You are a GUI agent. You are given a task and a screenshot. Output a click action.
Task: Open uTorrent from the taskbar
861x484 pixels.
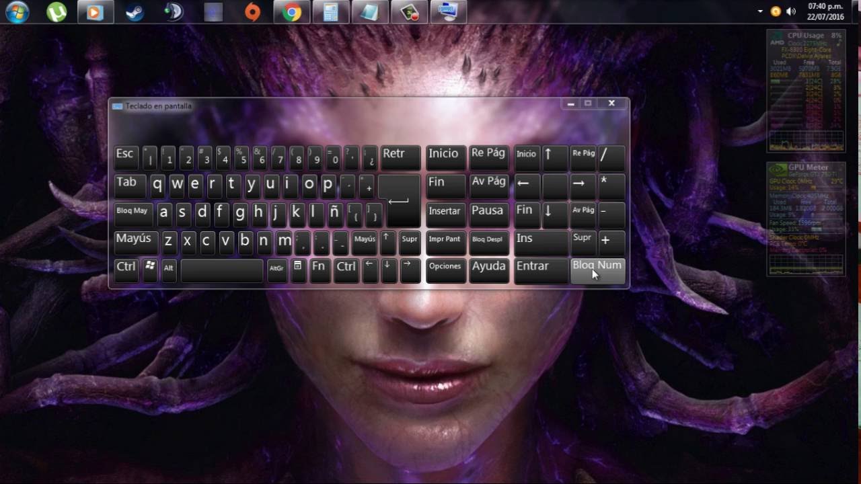pyautogui.click(x=57, y=11)
